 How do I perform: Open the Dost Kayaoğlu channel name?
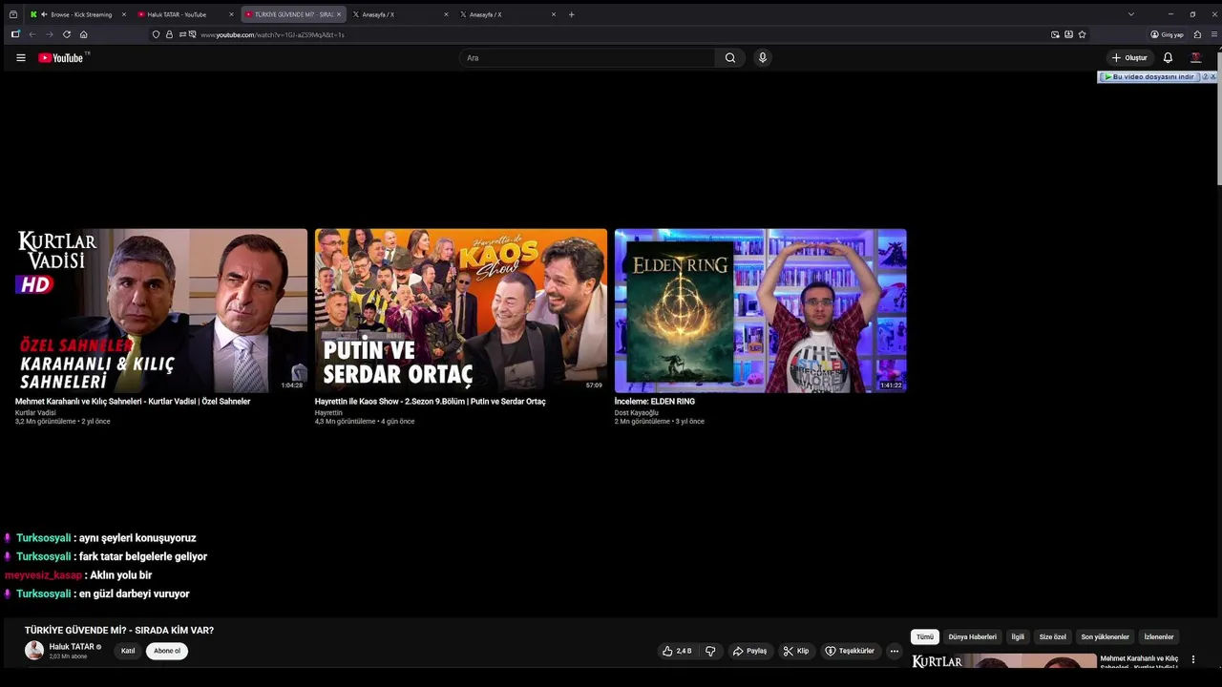click(637, 413)
